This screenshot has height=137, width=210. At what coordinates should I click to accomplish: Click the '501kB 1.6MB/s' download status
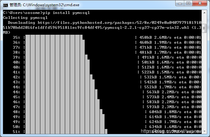click(158, 62)
